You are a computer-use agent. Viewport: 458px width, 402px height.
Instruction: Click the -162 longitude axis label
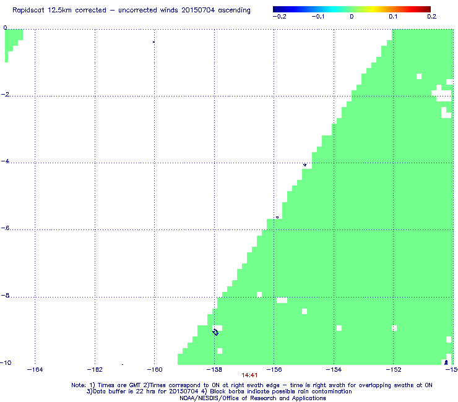click(95, 370)
